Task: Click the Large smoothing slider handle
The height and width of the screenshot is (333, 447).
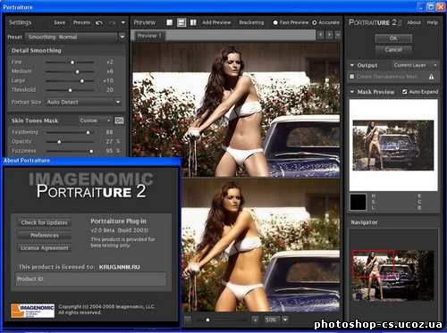Action: [x=82, y=81]
